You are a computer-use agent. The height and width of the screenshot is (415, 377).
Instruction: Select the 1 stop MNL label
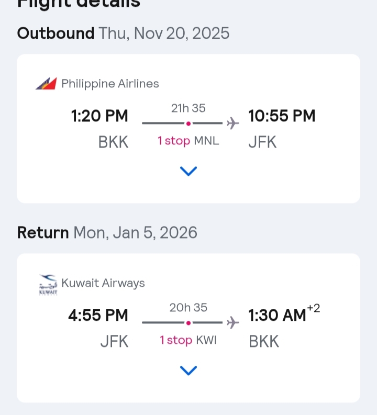tap(188, 141)
